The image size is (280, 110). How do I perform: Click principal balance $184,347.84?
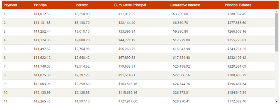[x=237, y=92]
